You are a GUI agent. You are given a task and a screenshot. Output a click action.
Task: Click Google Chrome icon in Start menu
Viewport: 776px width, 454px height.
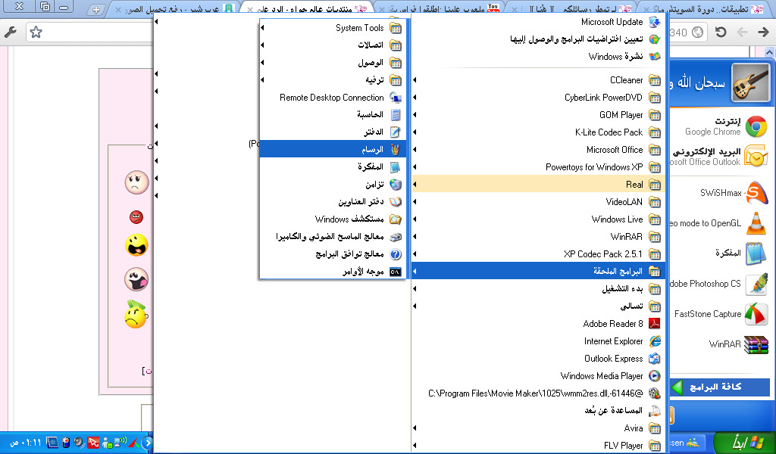[x=756, y=126]
